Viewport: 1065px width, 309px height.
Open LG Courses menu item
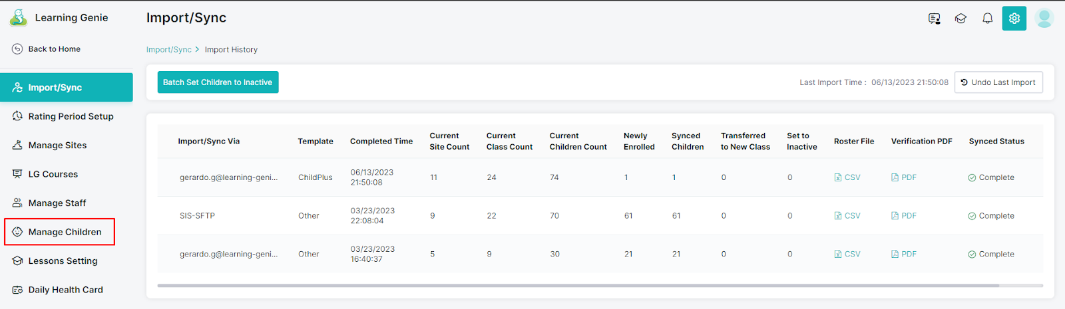[x=53, y=174]
